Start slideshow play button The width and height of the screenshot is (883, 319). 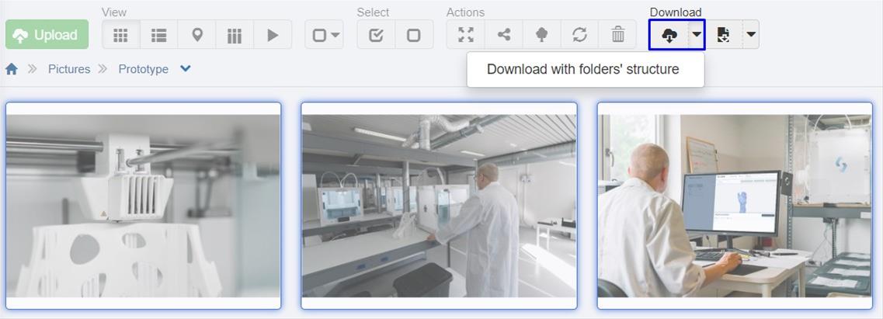[x=273, y=35]
